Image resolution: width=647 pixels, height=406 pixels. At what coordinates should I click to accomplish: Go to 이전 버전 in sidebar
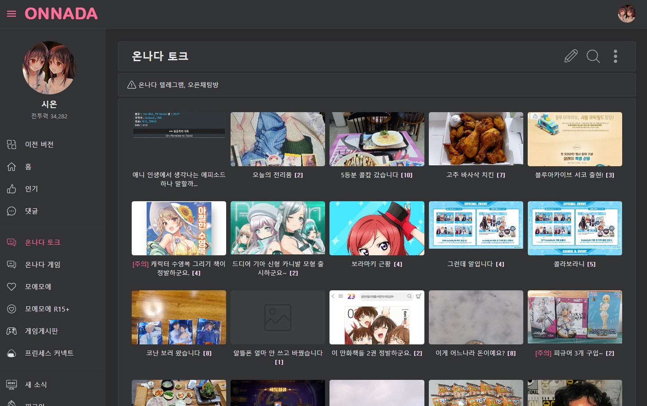coord(39,144)
